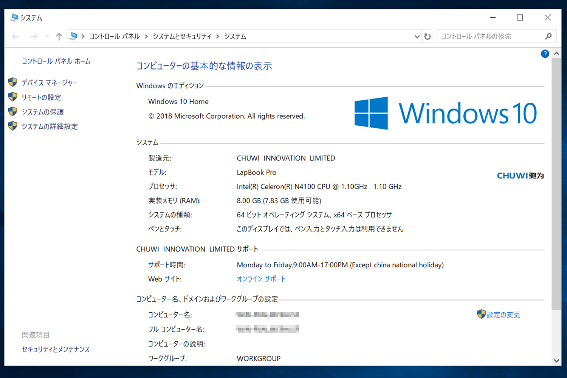Click shield icon beside システムの詳細設定
Viewport: 567px width, 378px height.
13,126
